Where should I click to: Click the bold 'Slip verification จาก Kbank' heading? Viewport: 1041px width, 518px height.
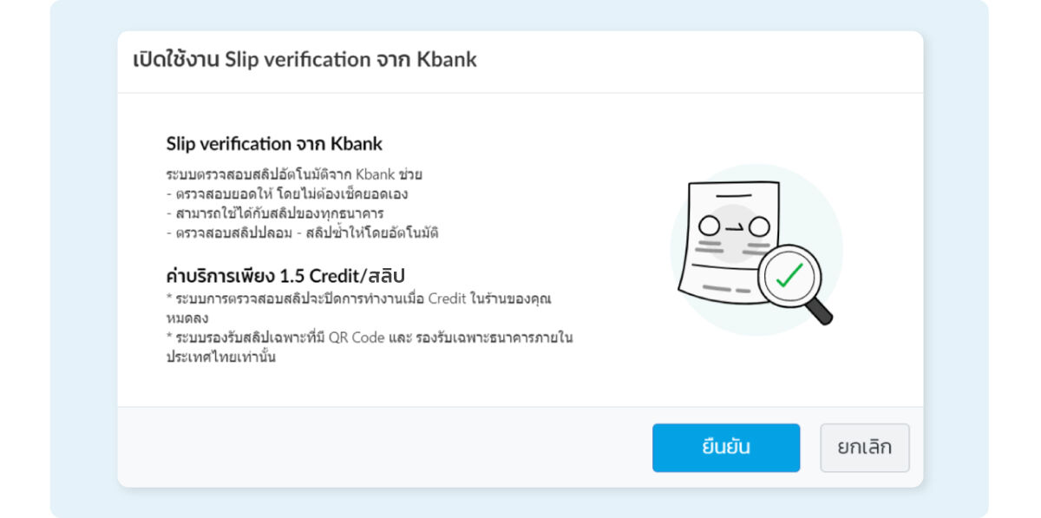274,143
